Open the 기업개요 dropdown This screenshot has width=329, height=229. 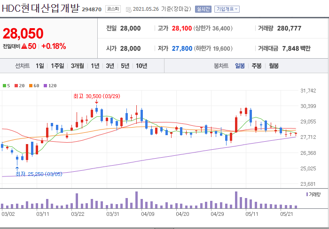(227, 9)
